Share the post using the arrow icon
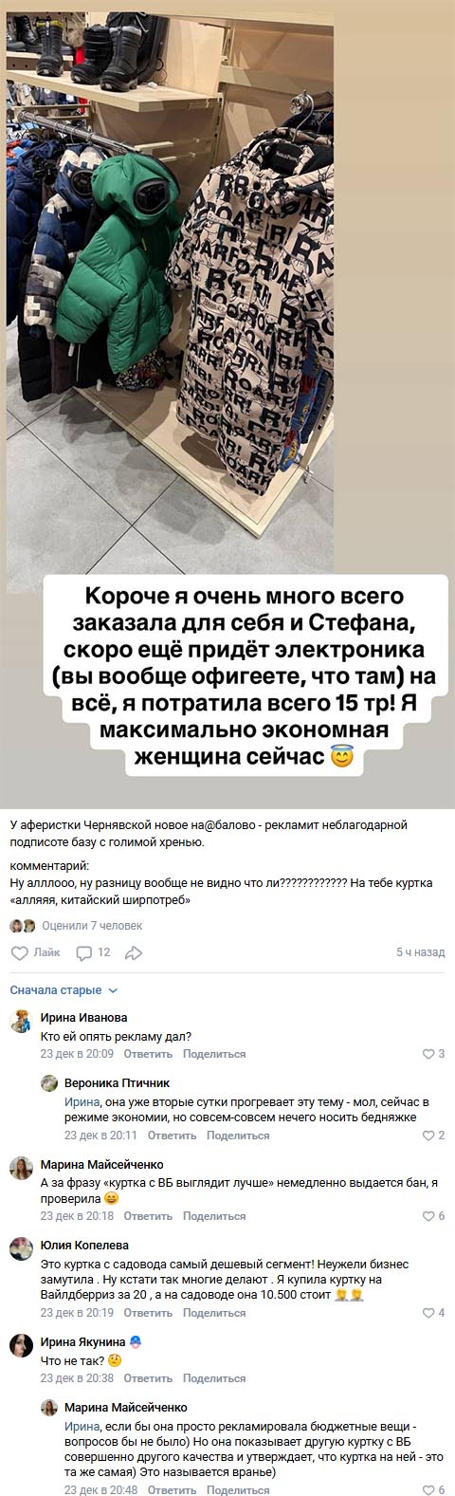Viewport: 455px width, 1496px height. [134, 952]
